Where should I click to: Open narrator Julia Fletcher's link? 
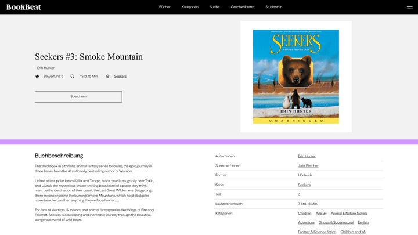tap(308, 165)
